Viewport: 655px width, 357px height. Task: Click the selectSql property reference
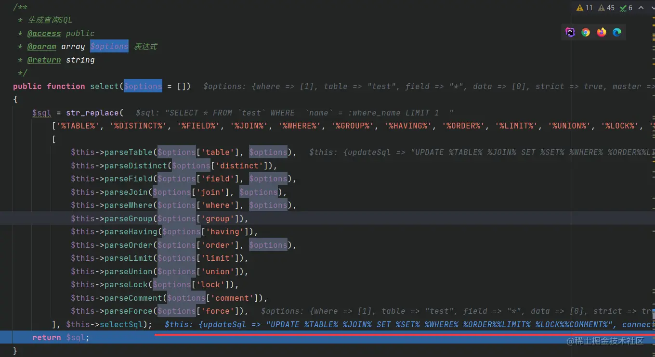121,325
